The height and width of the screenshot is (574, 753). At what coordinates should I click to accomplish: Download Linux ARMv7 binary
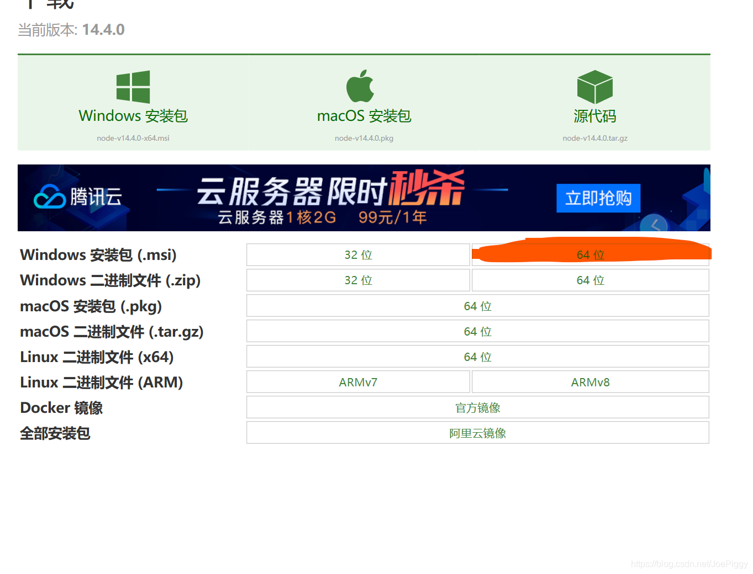(358, 382)
